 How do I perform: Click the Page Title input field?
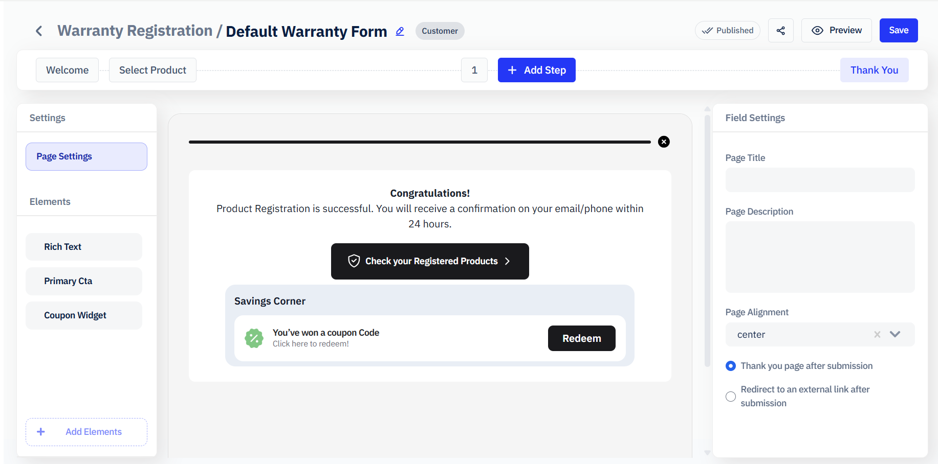820,180
